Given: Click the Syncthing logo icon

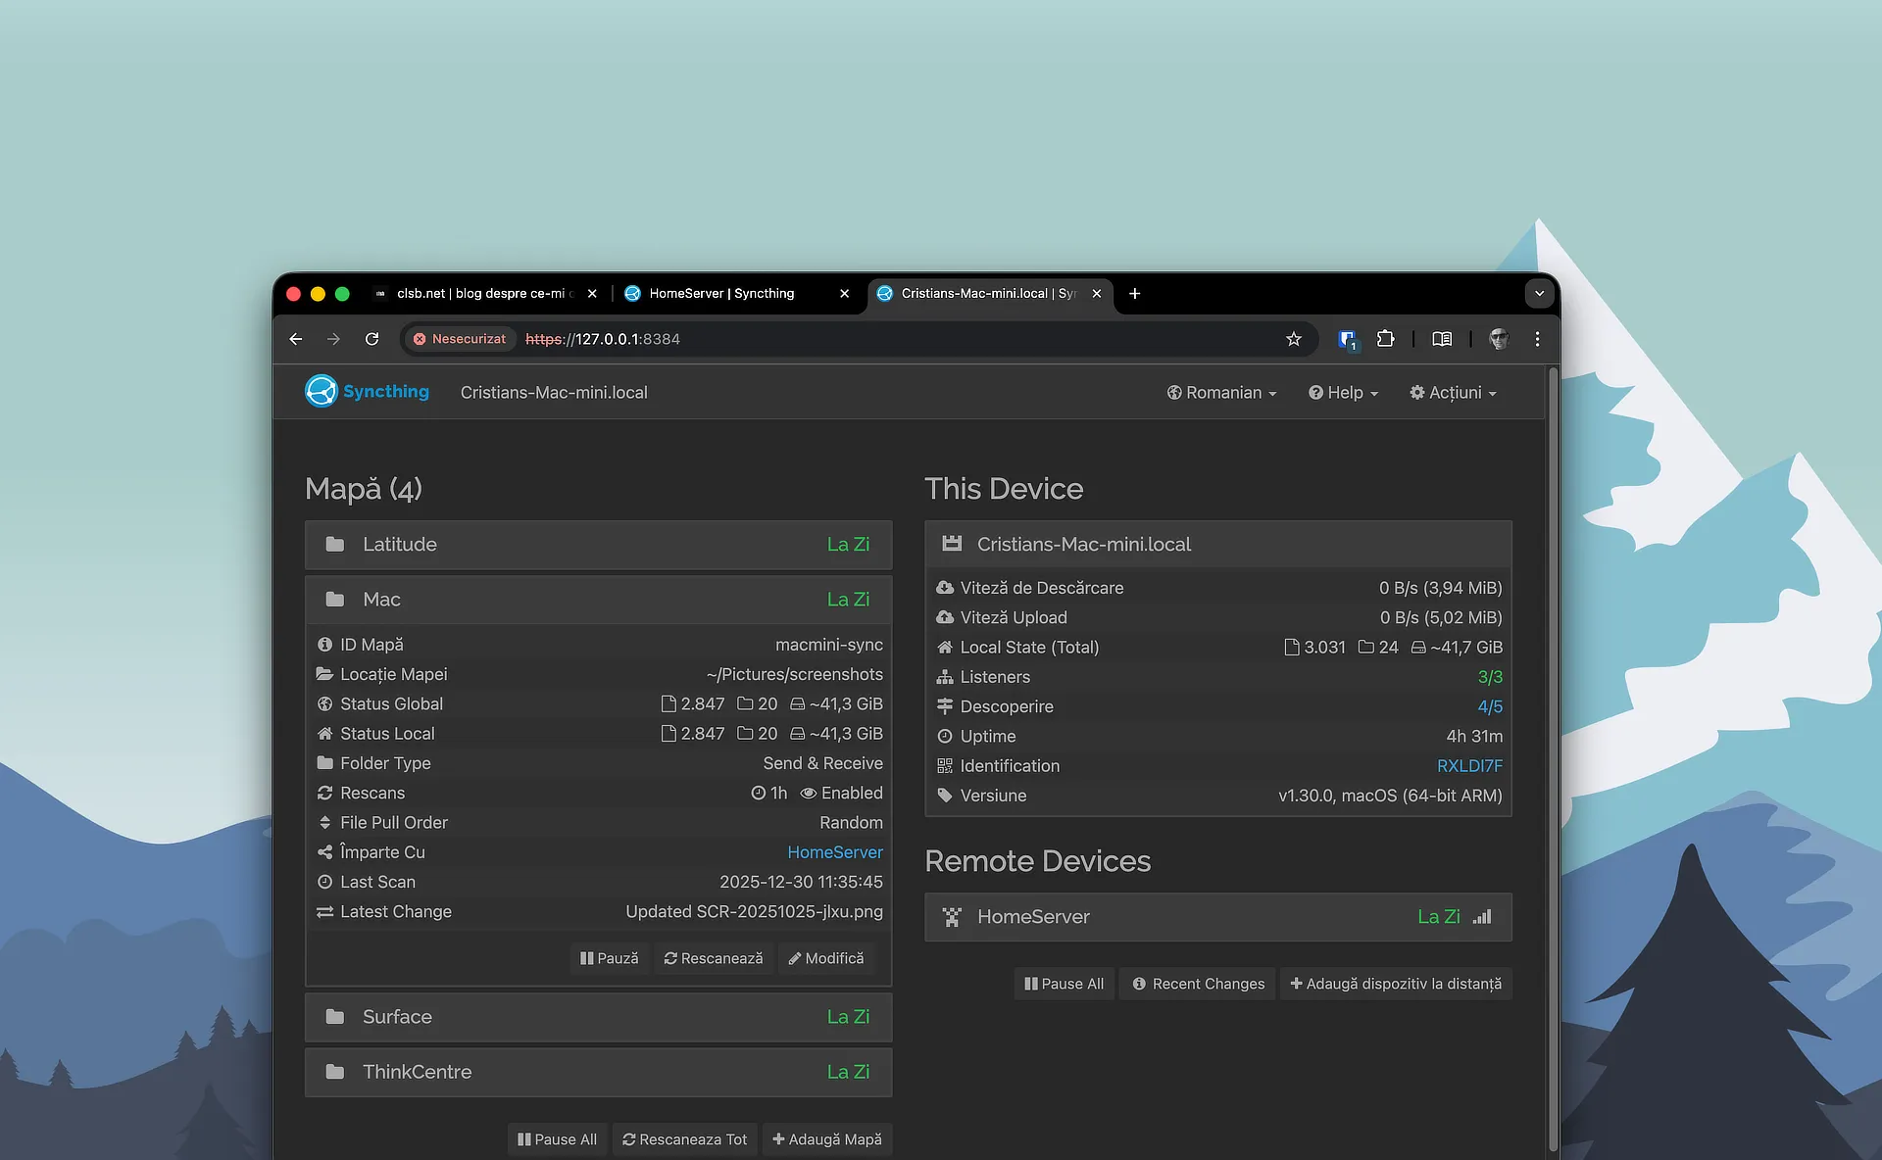Looking at the screenshot, I should pyautogui.click(x=321, y=390).
